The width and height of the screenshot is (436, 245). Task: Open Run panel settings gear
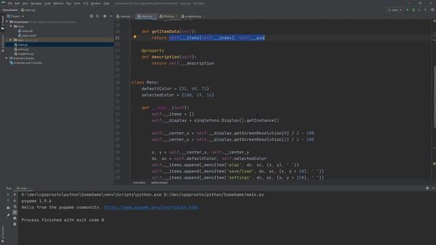point(427,189)
